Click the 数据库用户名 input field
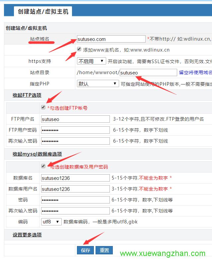The image size is (212, 259). [x=75, y=189]
